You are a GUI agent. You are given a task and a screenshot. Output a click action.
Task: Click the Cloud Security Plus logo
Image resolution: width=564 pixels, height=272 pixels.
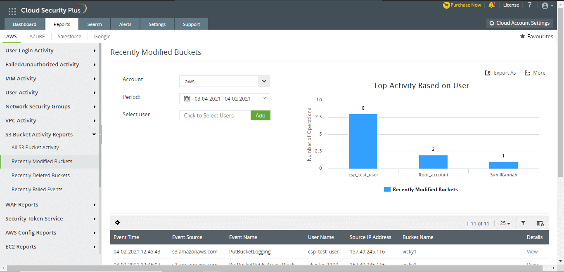tap(54, 10)
